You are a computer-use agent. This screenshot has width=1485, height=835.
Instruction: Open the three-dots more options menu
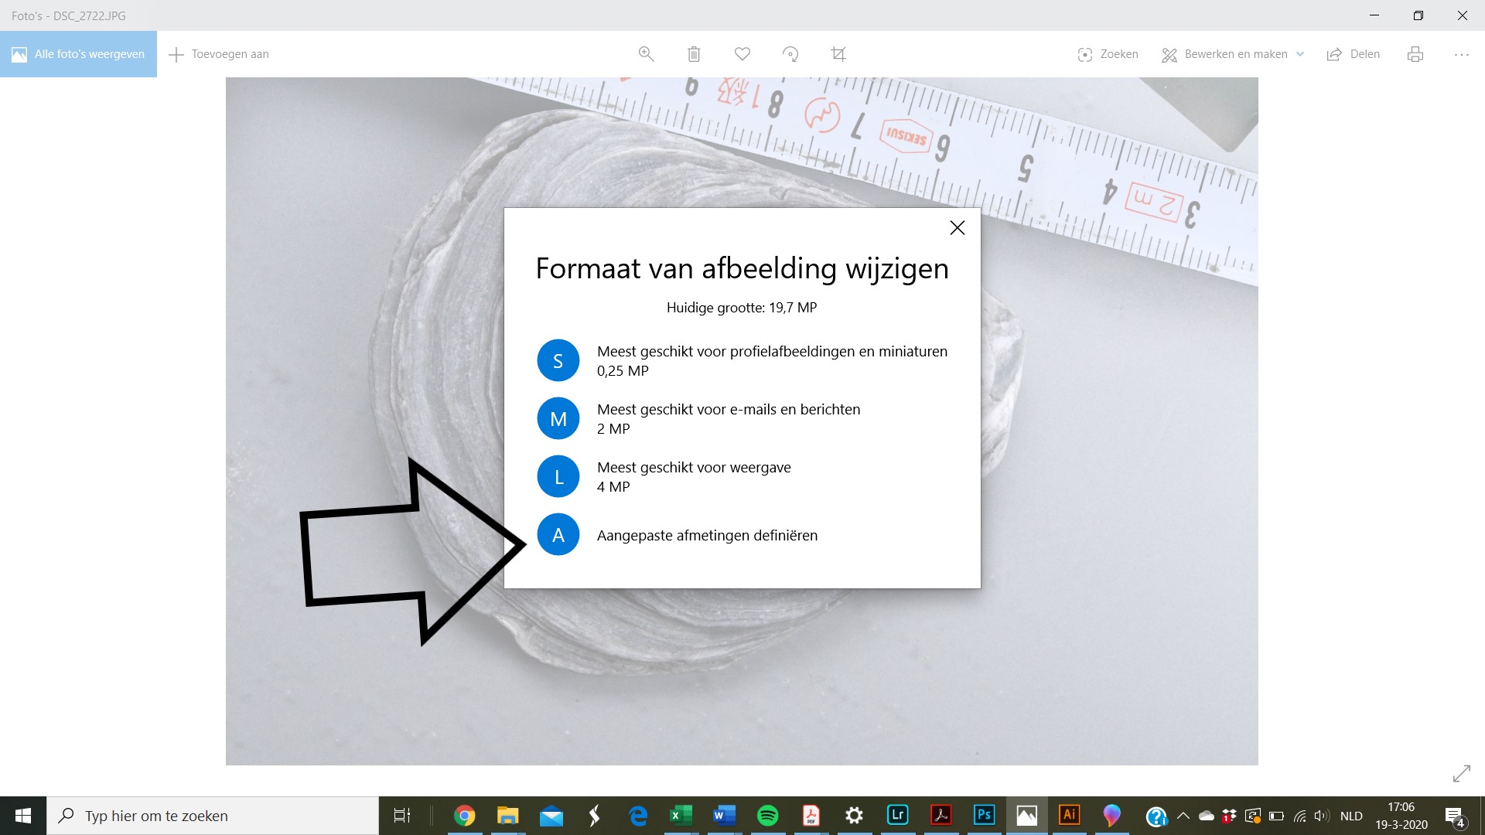[x=1461, y=54]
